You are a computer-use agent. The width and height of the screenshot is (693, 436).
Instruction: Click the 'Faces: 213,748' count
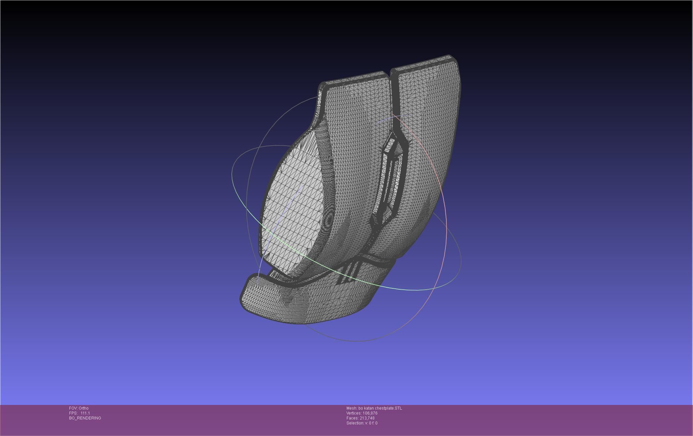pos(360,418)
